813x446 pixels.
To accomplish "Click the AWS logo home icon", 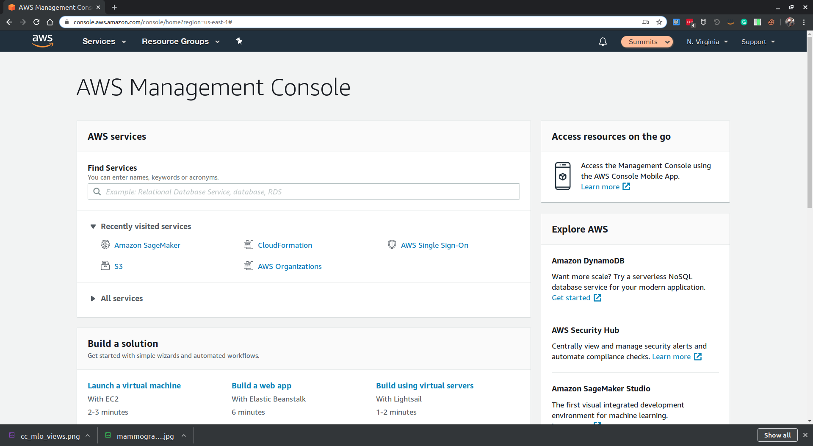I will coord(42,41).
